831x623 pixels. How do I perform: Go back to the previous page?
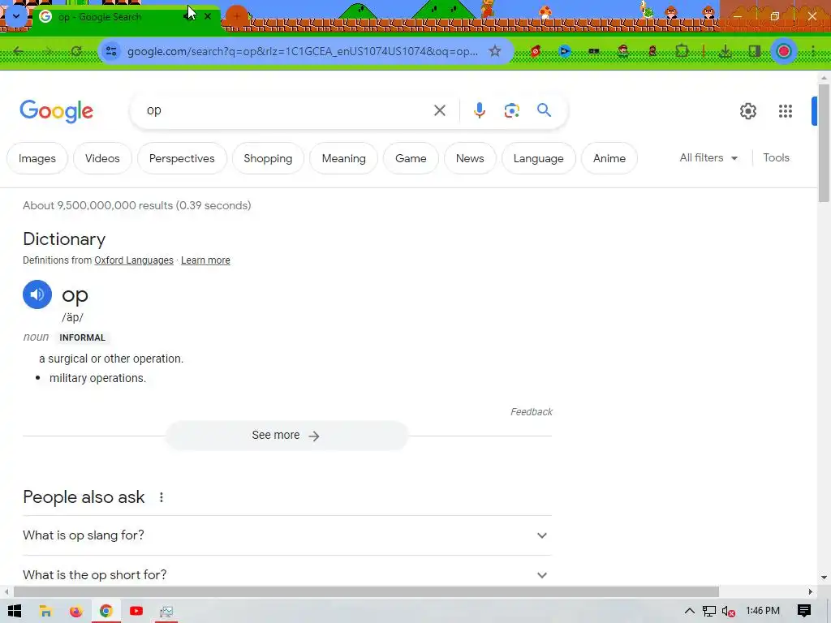19,51
